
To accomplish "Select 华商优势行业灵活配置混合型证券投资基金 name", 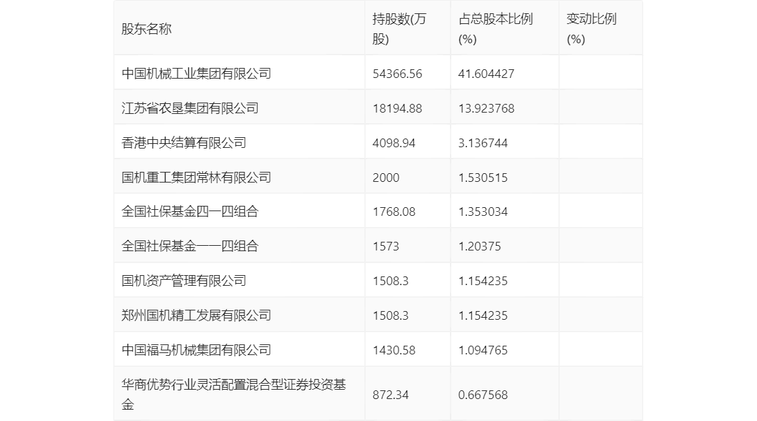I will click(x=234, y=394).
